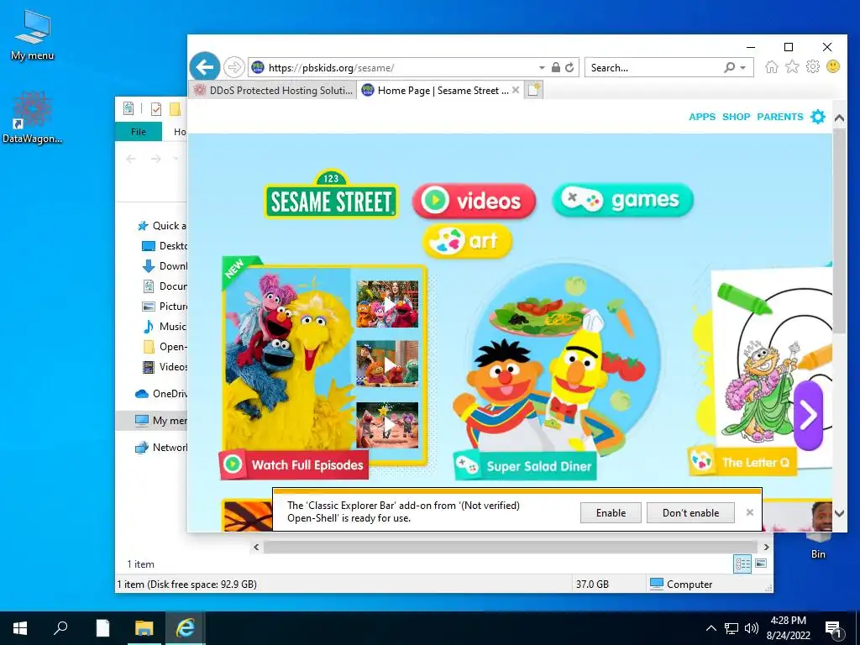Play the bottom episode video thumbnail
This screenshot has width=860, height=645.
pyautogui.click(x=387, y=424)
